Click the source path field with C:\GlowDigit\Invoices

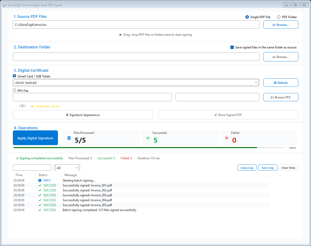136,25
